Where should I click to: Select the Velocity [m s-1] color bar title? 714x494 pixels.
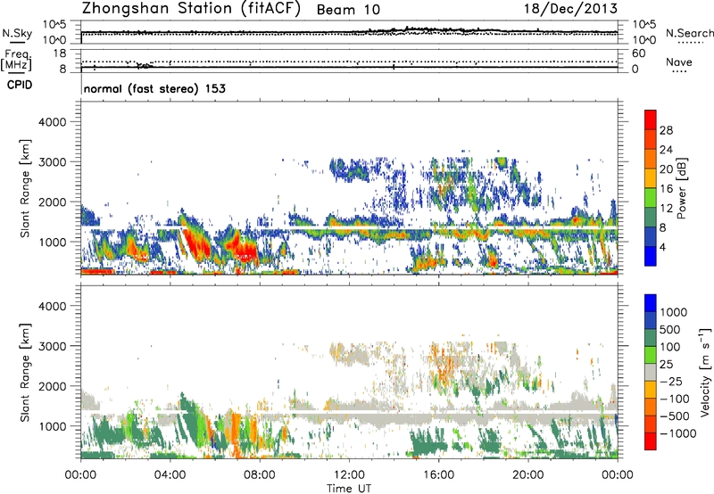pyautogui.click(x=705, y=372)
